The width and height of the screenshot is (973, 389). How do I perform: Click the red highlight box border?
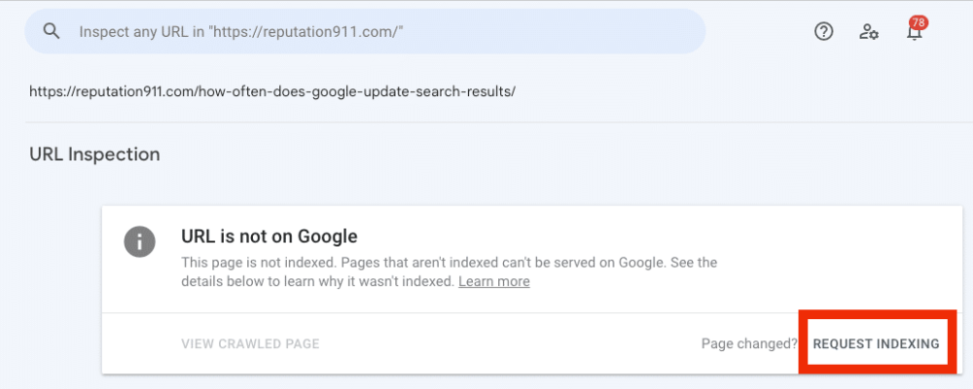pyautogui.click(x=878, y=314)
